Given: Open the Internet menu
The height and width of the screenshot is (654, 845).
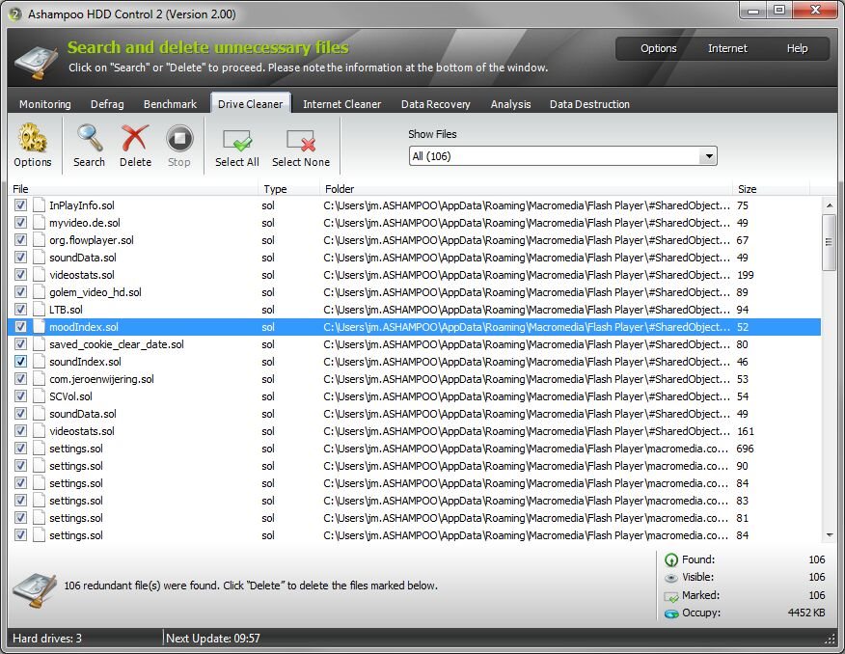Looking at the screenshot, I should pos(727,48).
